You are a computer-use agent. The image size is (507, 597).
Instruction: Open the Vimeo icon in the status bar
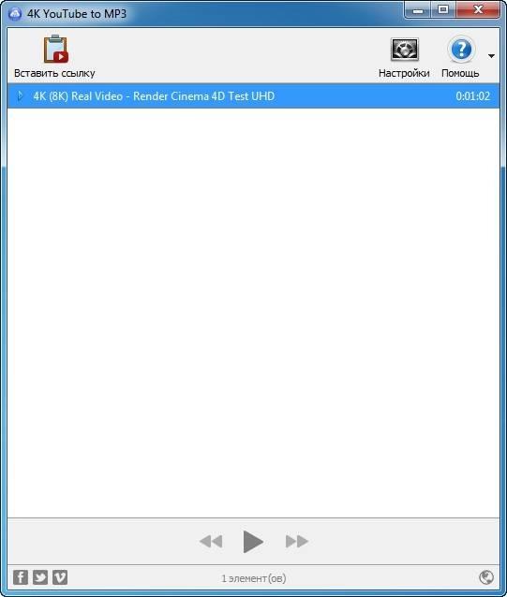(x=60, y=577)
